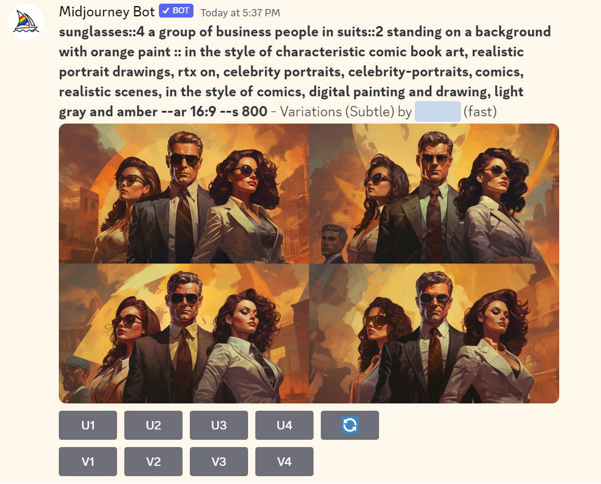Click the 'Variations (Subtle)' label text
Screen dimensions: 601x484
(x=337, y=111)
